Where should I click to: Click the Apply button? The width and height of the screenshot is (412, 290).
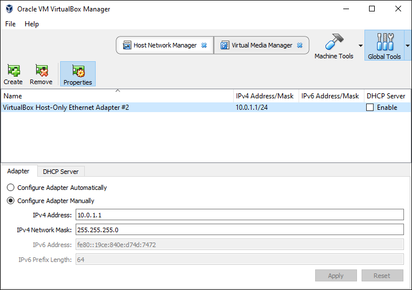tap(336, 276)
